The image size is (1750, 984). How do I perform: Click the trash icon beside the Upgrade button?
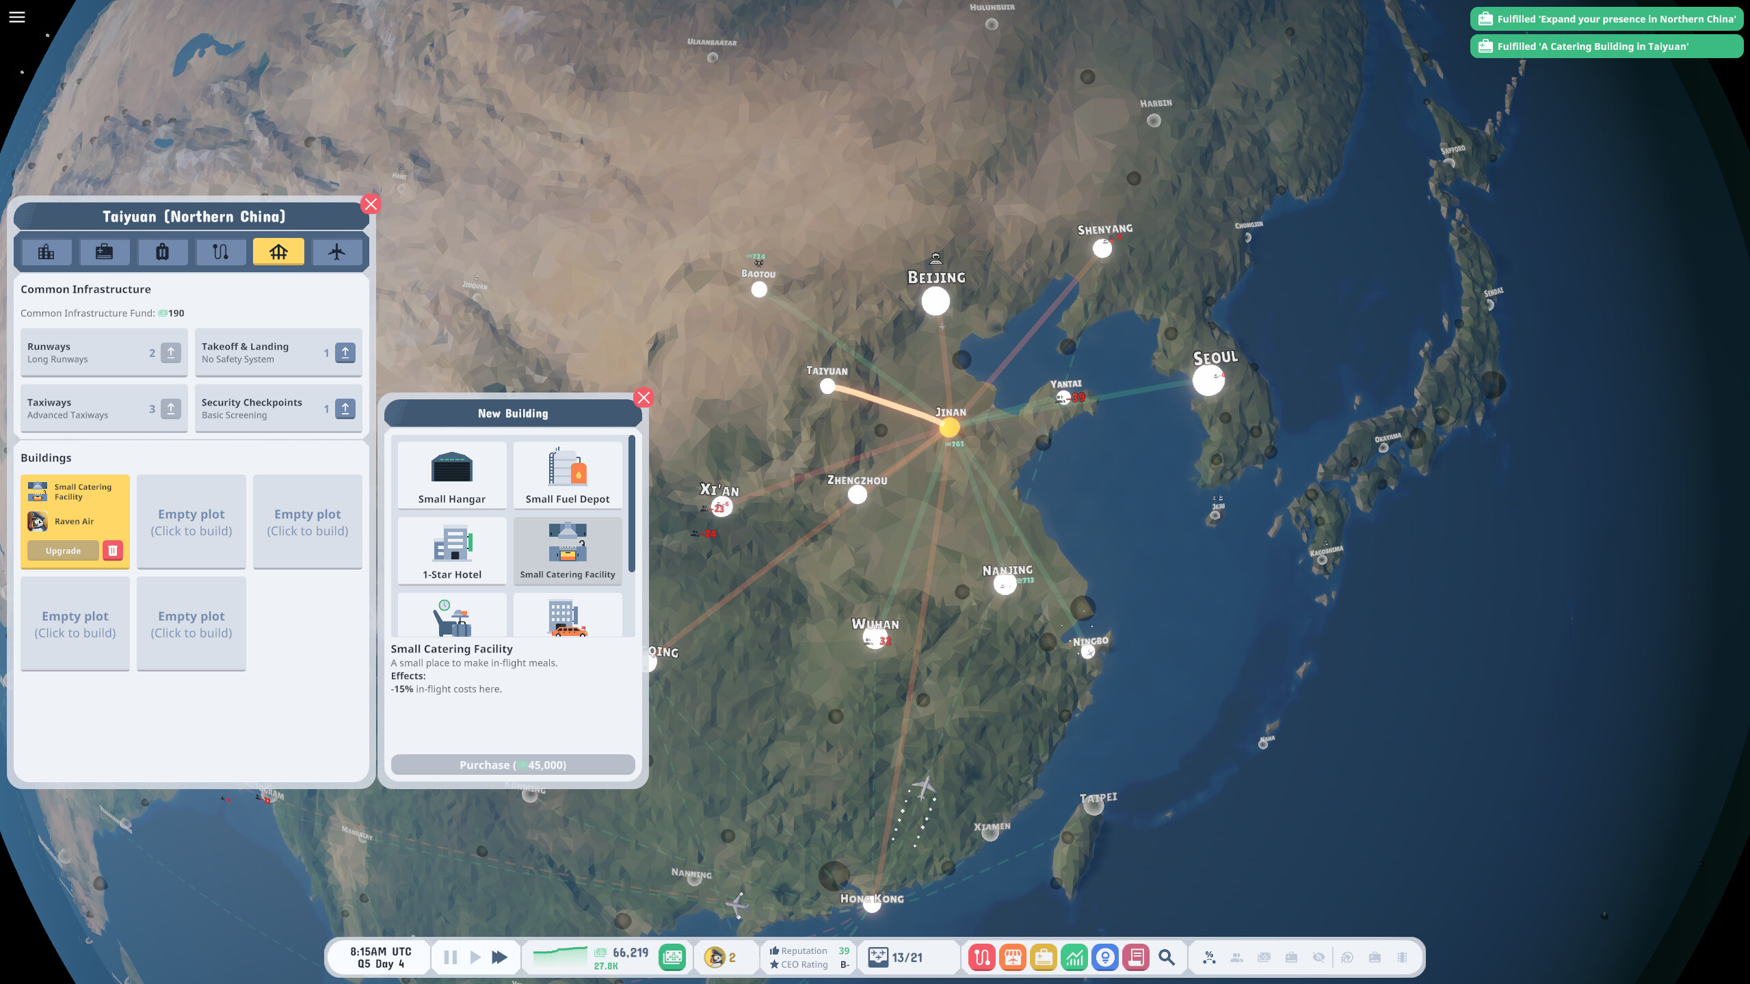coord(112,550)
